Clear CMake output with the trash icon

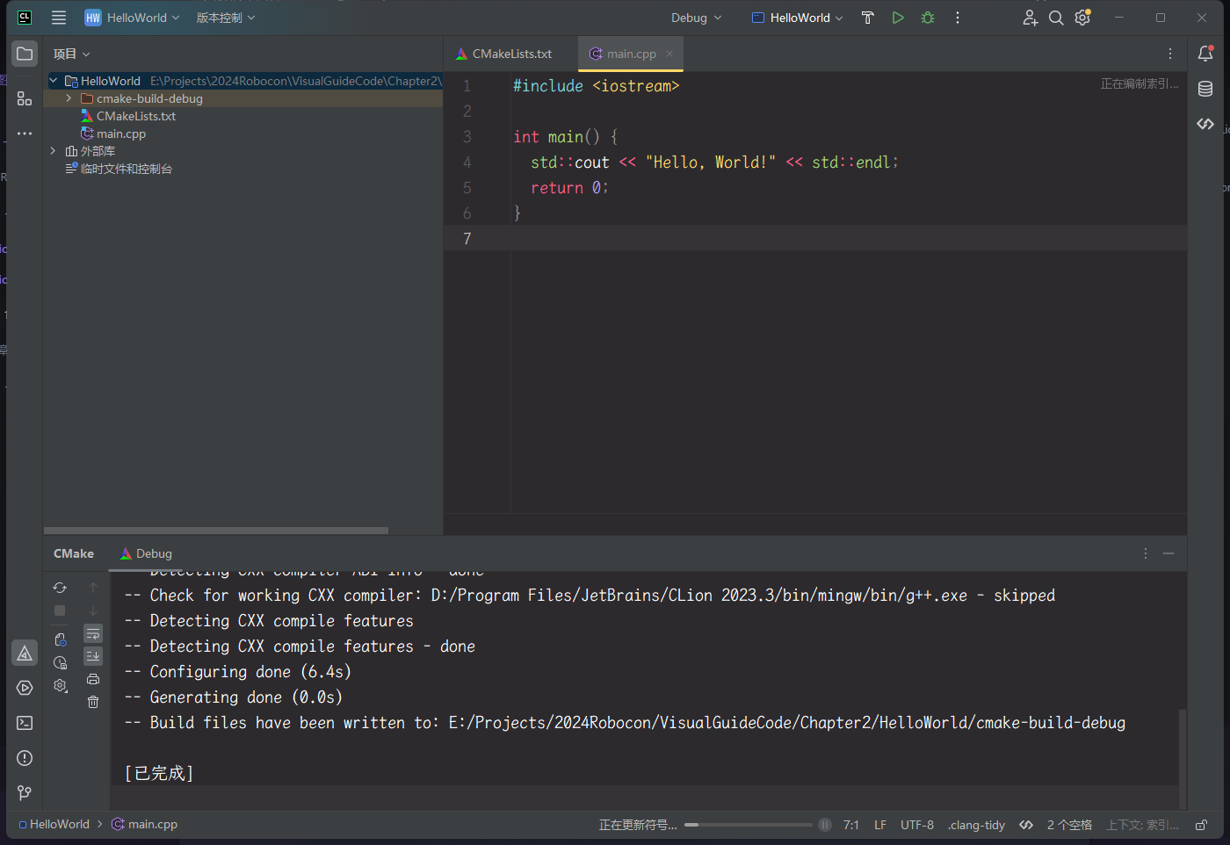coord(93,702)
